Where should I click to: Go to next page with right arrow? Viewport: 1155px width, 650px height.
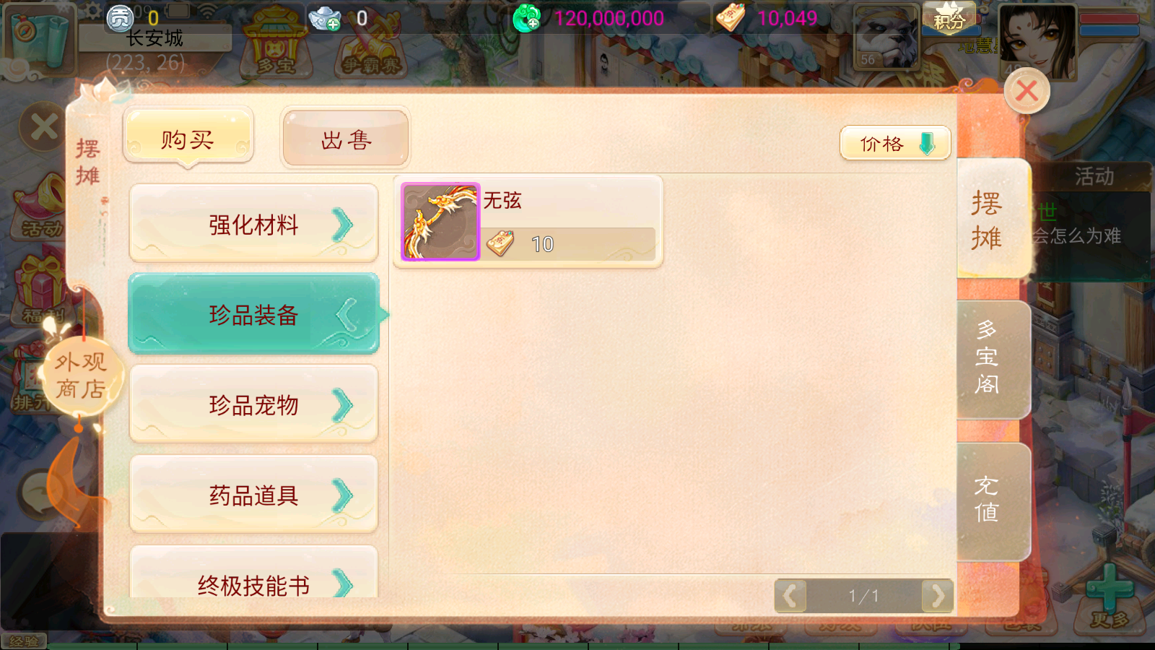[x=938, y=596]
